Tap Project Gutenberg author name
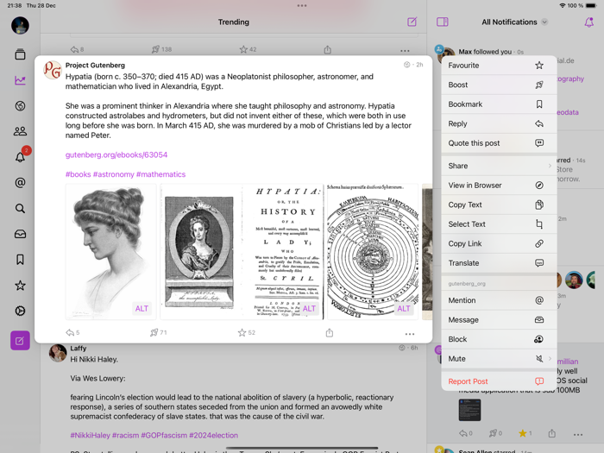604x453 pixels. pos(95,65)
